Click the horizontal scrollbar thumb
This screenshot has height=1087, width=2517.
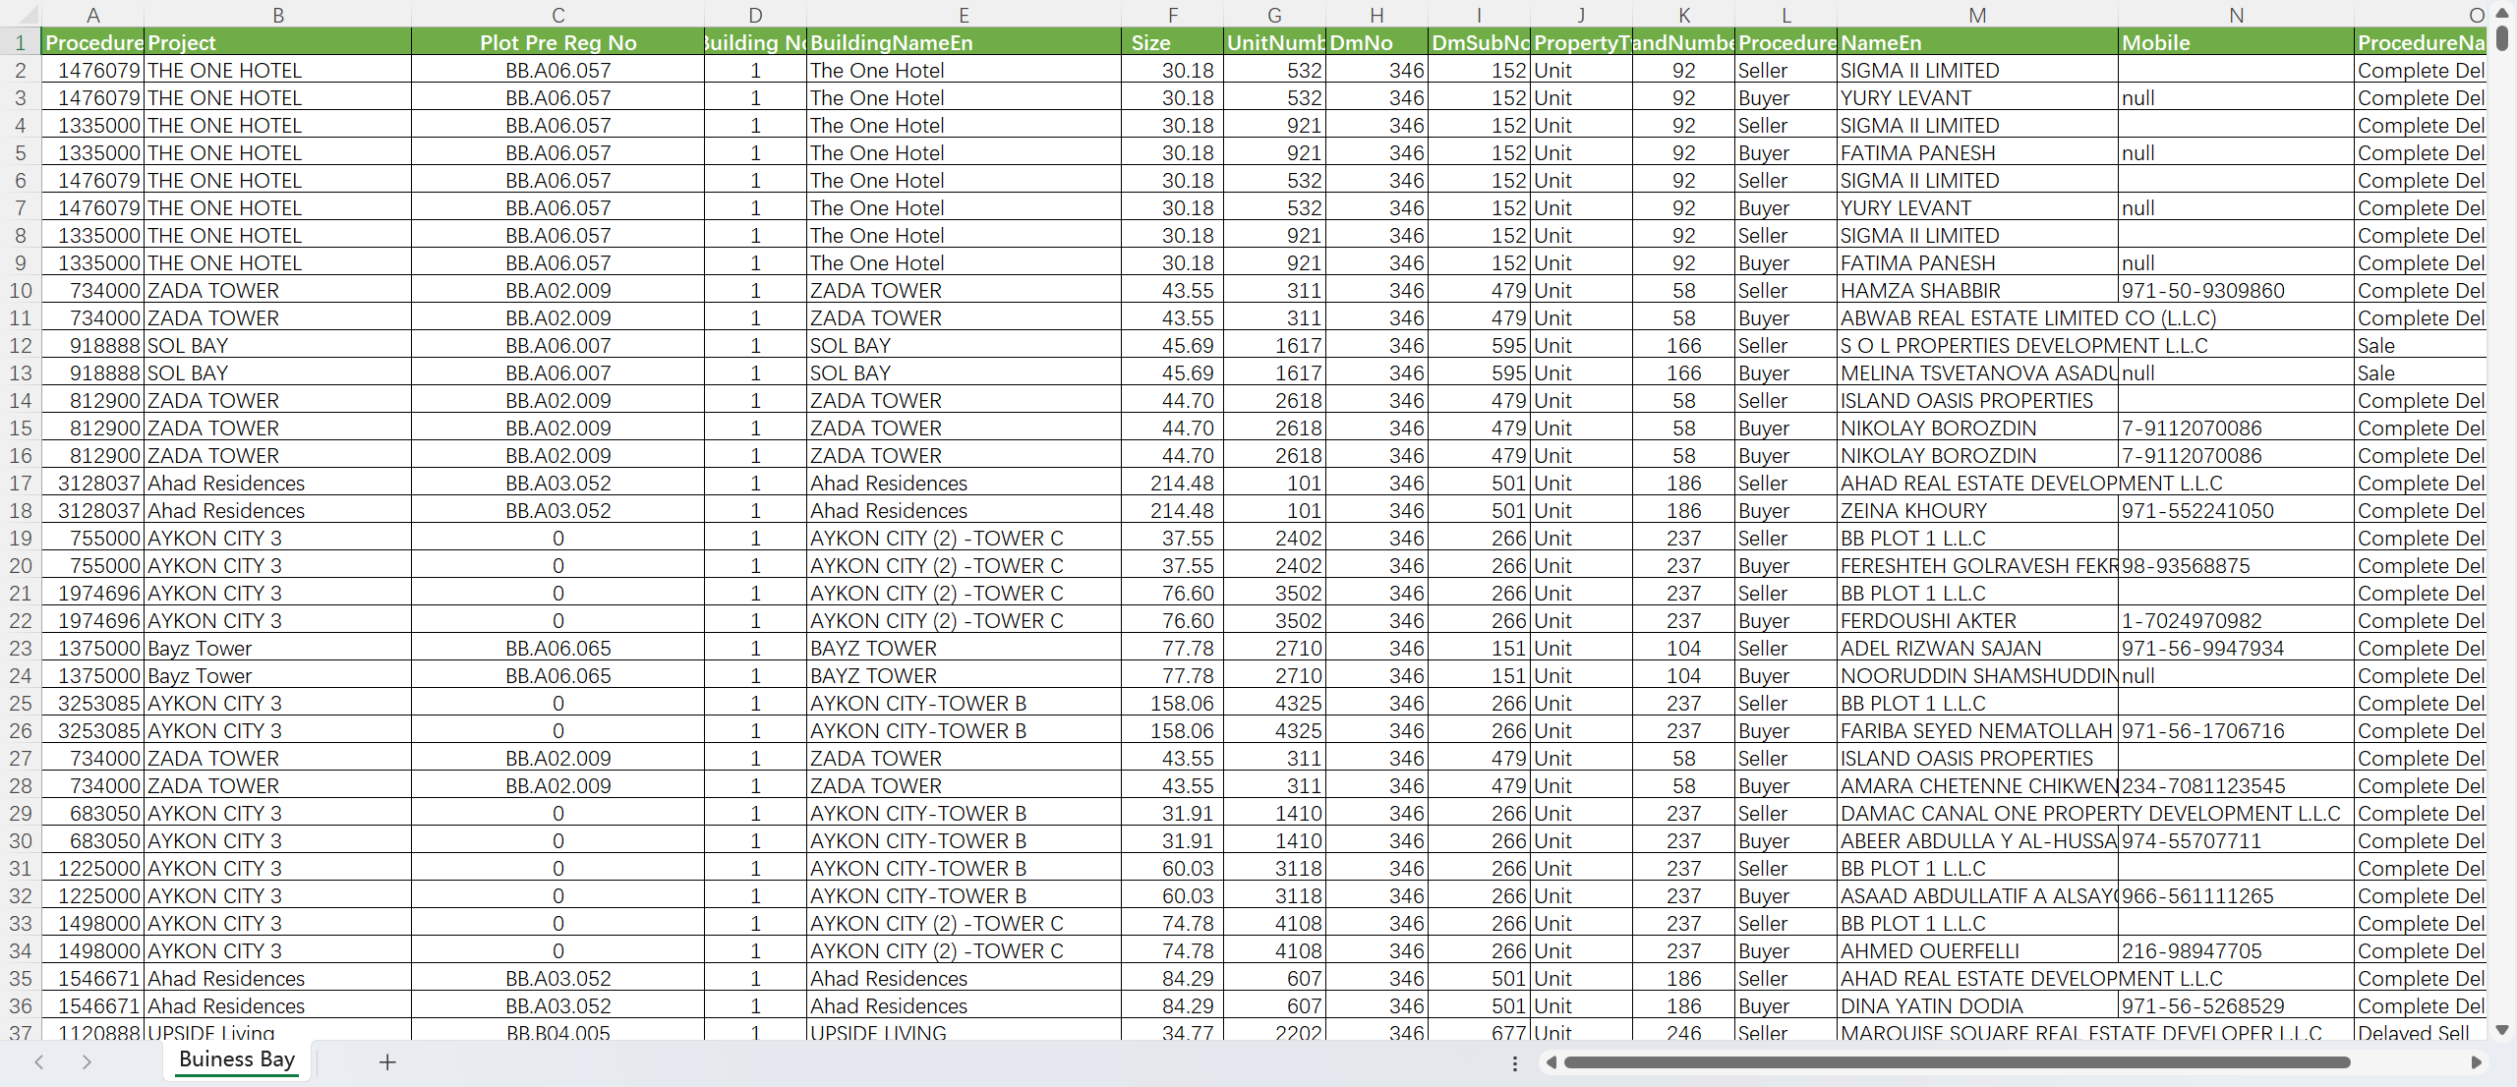tap(1957, 1062)
